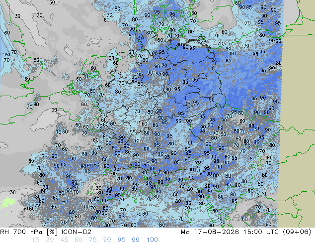Select legend value 75 in color scale
The width and height of the screenshot is (315, 244).
point(92,240)
